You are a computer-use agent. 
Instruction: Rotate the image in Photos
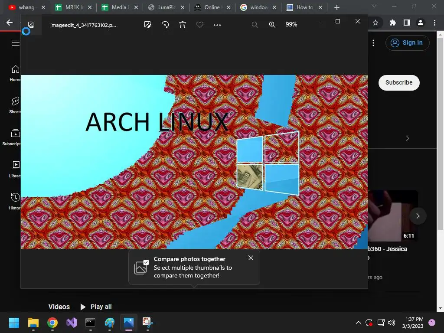click(165, 25)
